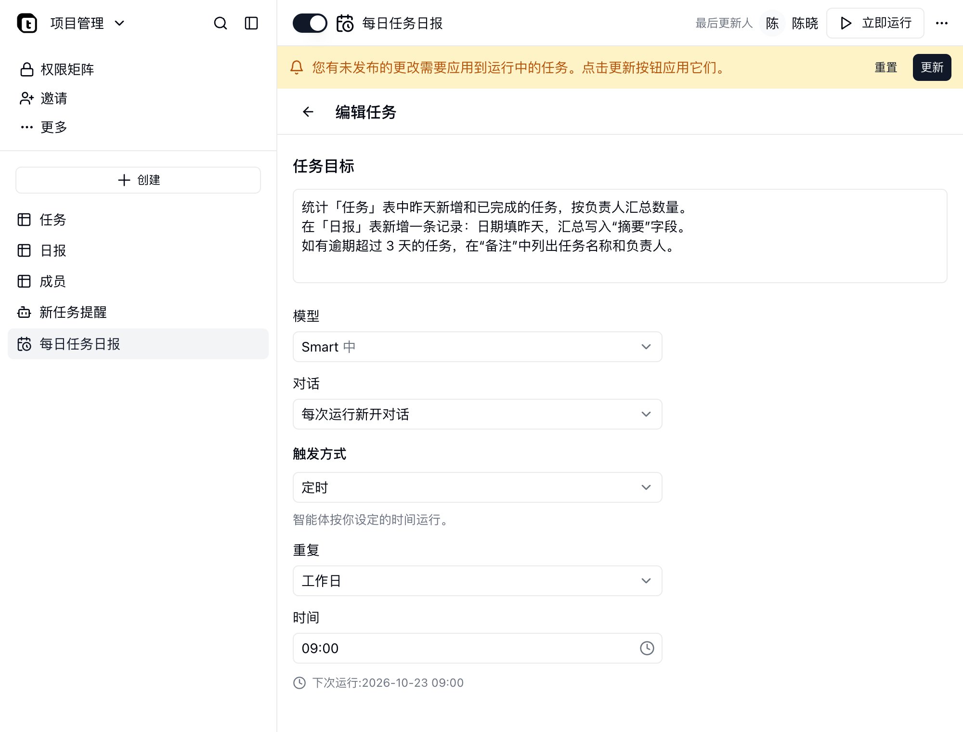Open the 重复 dropdown 工作日
963x732 pixels.
[477, 581]
